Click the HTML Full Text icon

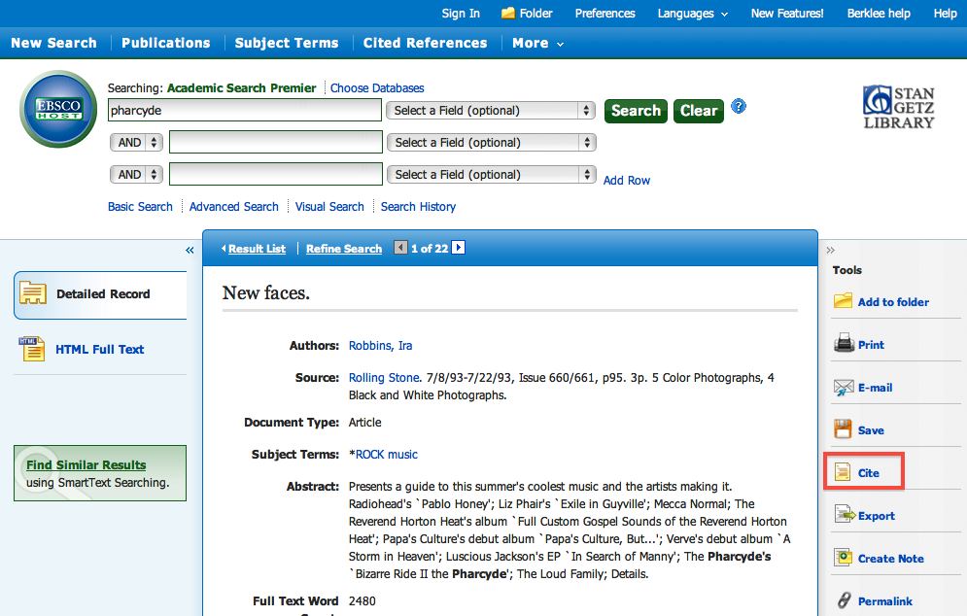point(31,349)
